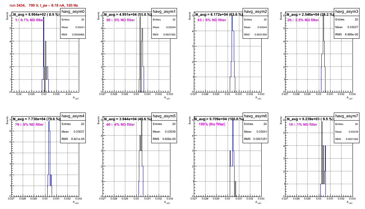Click the N_avg = 9.709e+04 label
Image resolution: width=365 pixels, height=209 pixels.
click(x=219, y=119)
